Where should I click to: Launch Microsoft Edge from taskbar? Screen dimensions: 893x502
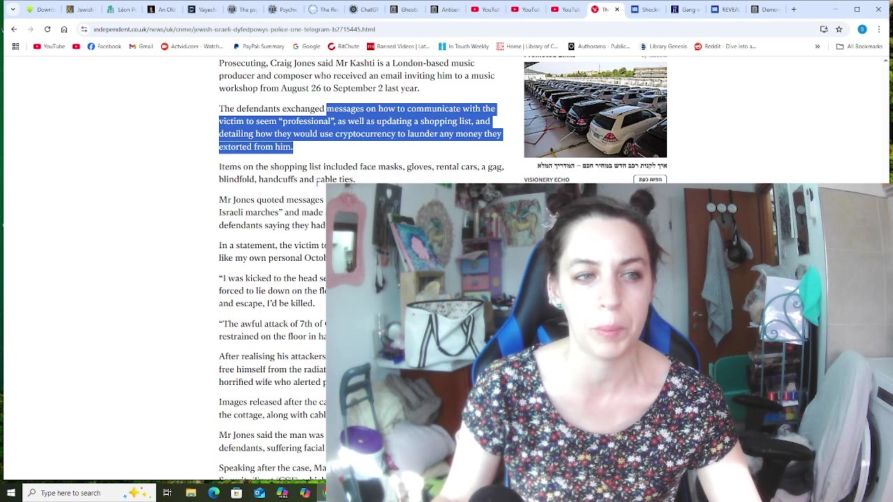(213, 493)
